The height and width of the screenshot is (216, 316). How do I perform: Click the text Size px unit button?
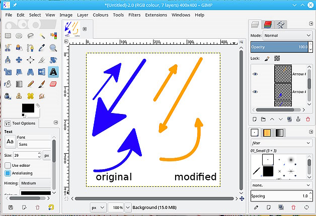click(x=47, y=155)
